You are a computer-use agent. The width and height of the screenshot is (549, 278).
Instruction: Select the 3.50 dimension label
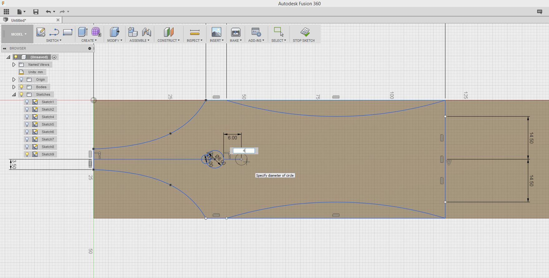click(14, 164)
